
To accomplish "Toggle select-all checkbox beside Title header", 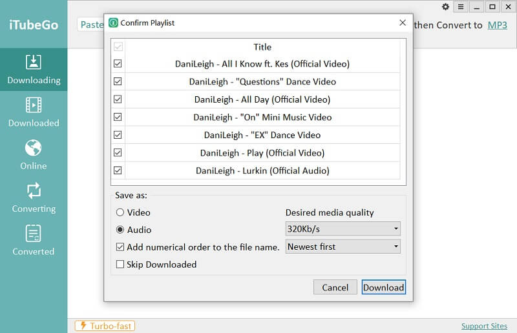I will point(118,46).
